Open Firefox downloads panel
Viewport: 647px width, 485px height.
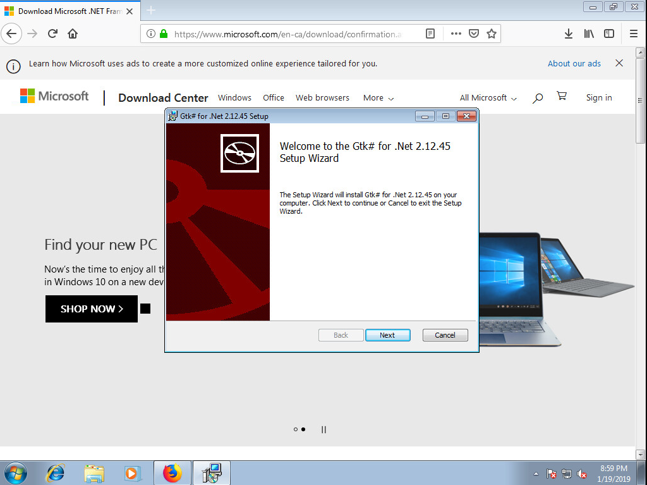click(x=569, y=34)
